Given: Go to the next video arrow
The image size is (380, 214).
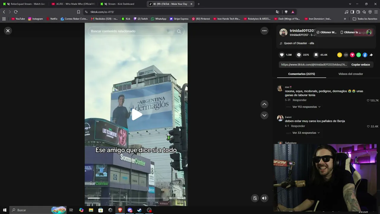Looking at the screenshot, I should click(x=264, y=115).
